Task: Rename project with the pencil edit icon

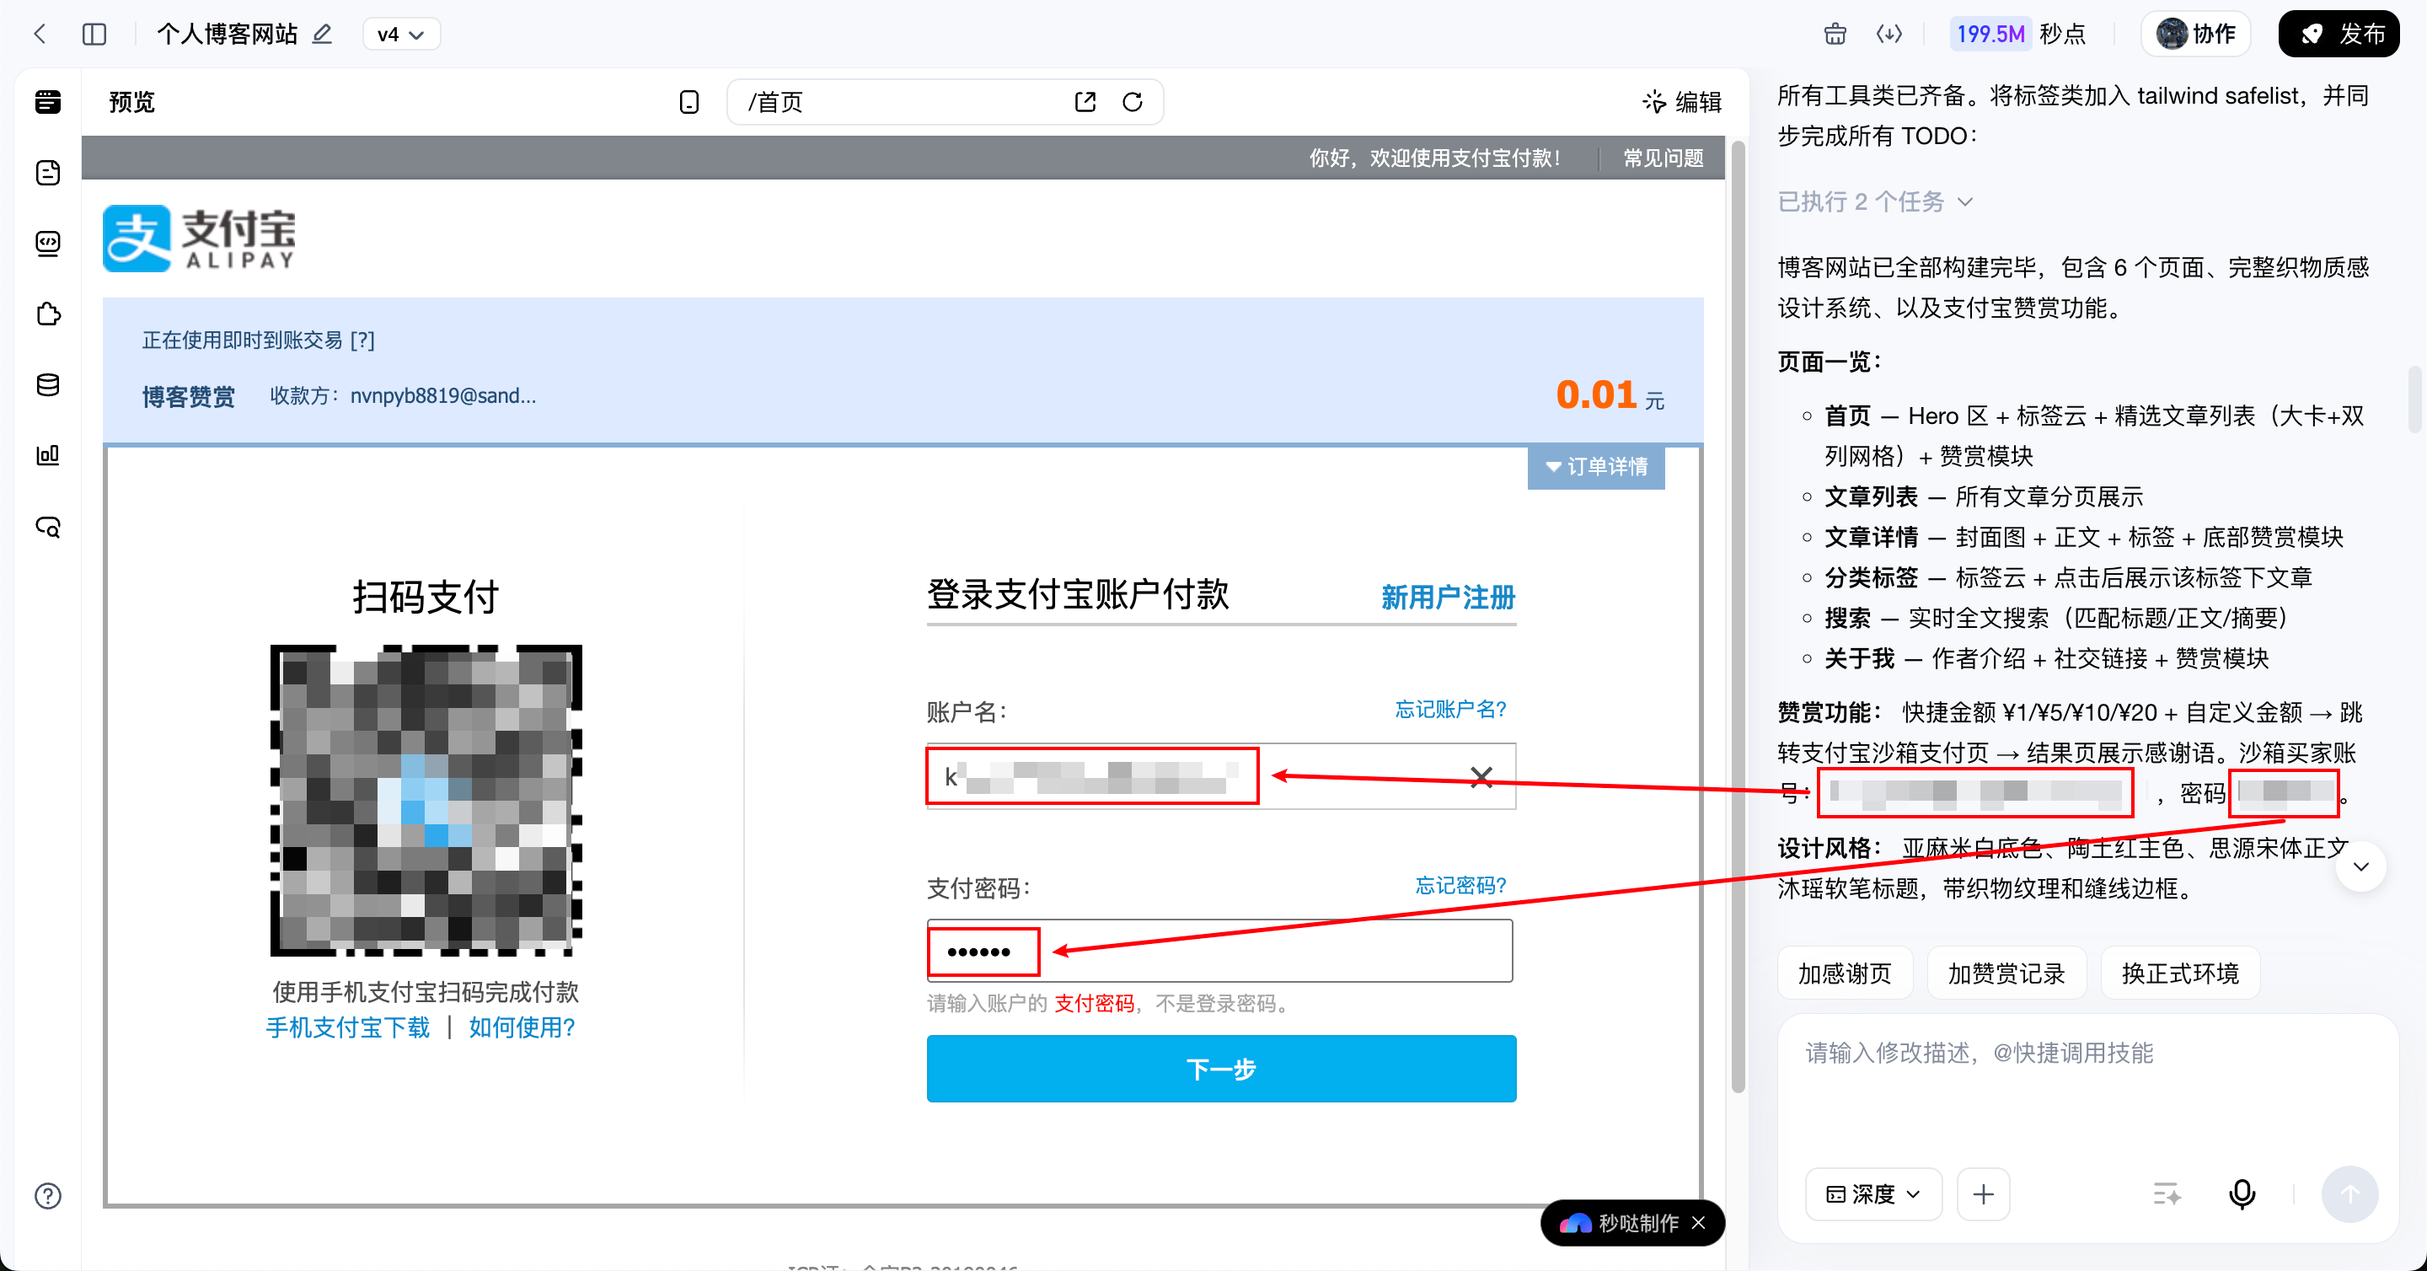Action: click(322, 35)
